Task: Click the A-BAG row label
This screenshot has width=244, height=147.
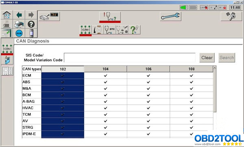Action: coord(28,101)
